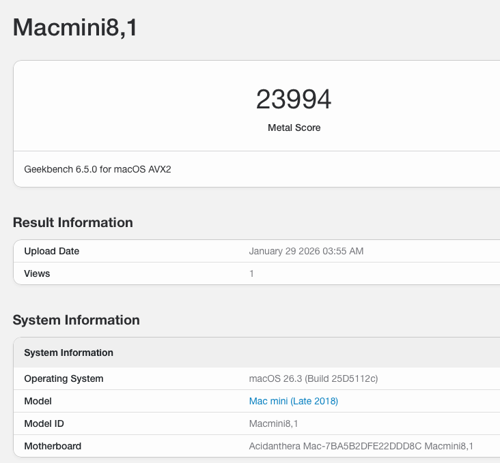Select the January 29 2026 03:55 AM value
Image resolution: width=500 pixels, height=463 pixels.
[306, 251]
